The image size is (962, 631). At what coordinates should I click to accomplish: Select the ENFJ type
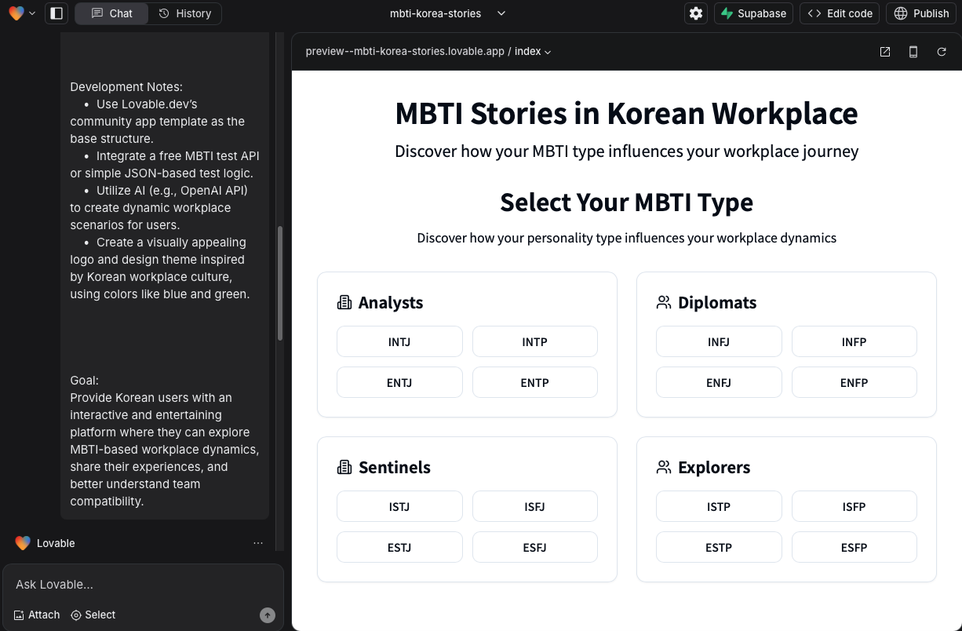719,383
